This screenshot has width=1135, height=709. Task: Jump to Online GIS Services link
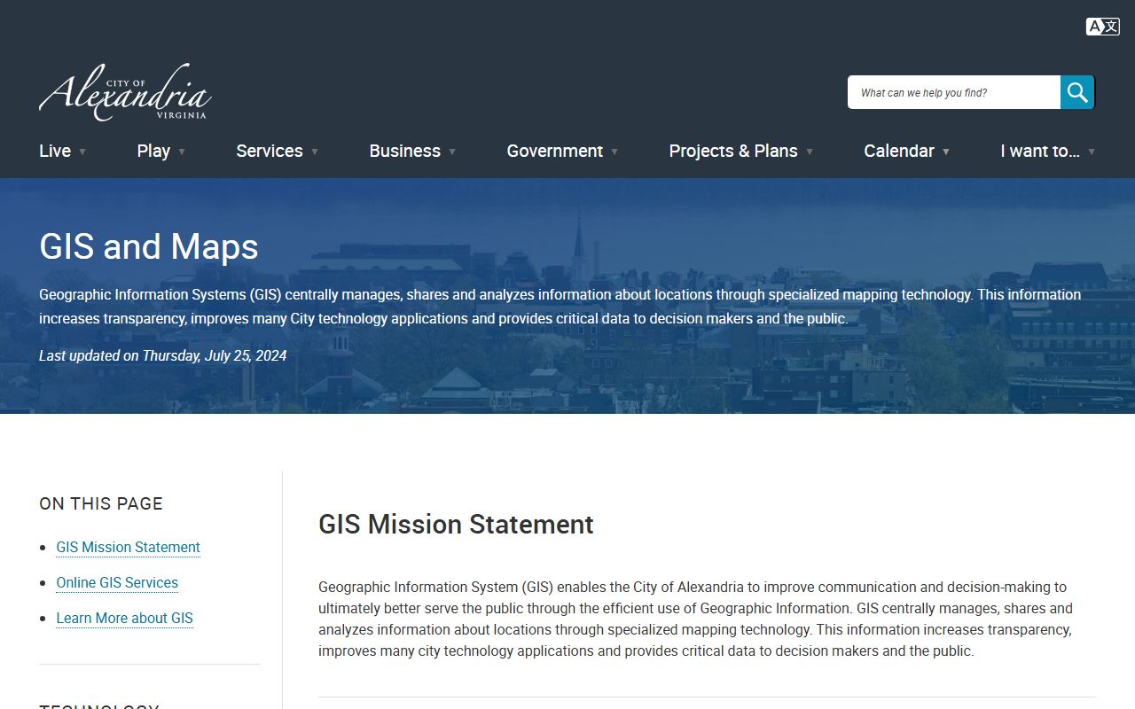point(117,582)
